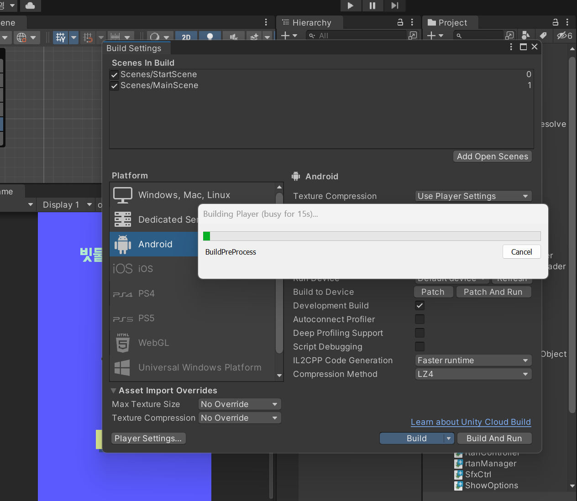
Task: Open Scene tab kebab menu
Action: pos(266,22)
